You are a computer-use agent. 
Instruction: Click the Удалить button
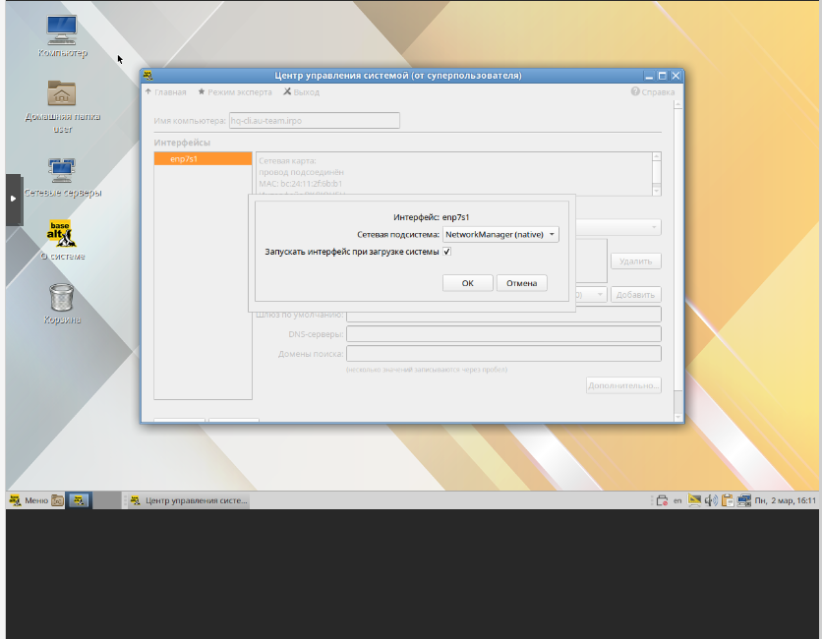pyautogui.click(x=636, y=261)
